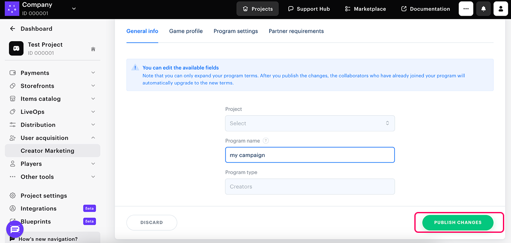Viewport: 511px width, 243px height.
Task: Switch to the Program settings tab
Action: coord(235,31)
